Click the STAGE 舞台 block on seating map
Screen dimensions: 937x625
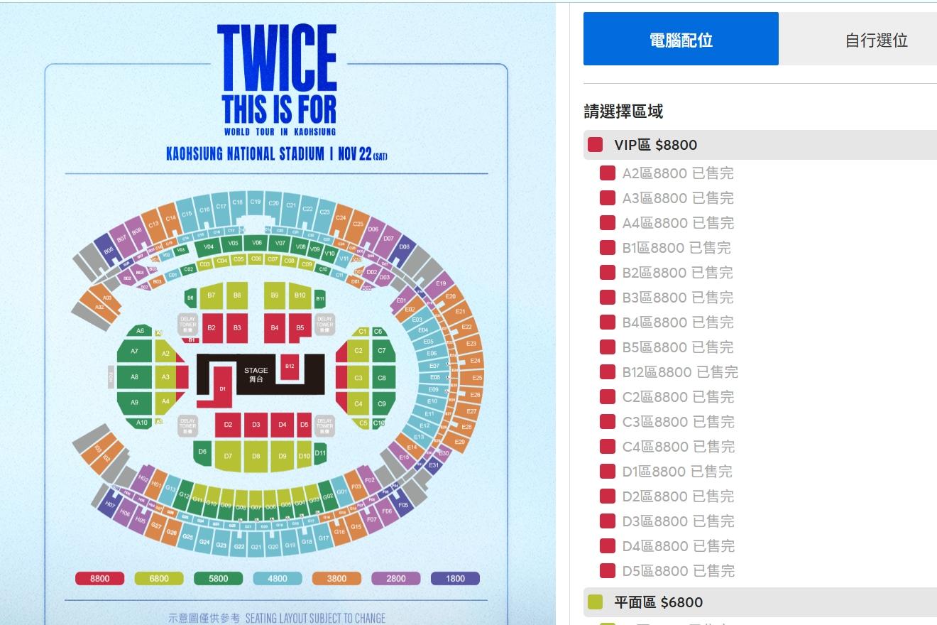coord(256,374)
